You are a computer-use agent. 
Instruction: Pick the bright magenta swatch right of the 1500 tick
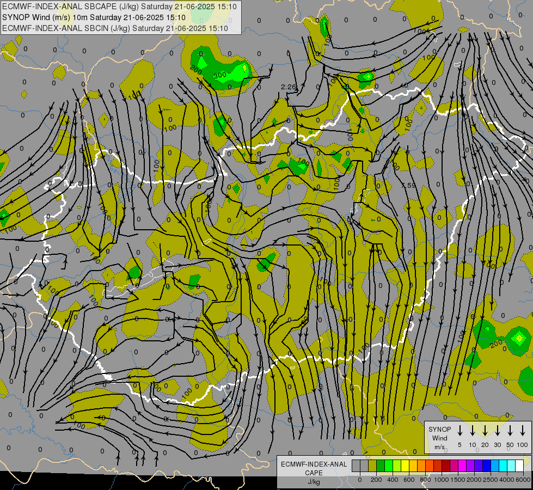point(463,465)
